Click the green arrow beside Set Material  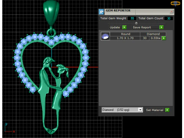(167, 110)
